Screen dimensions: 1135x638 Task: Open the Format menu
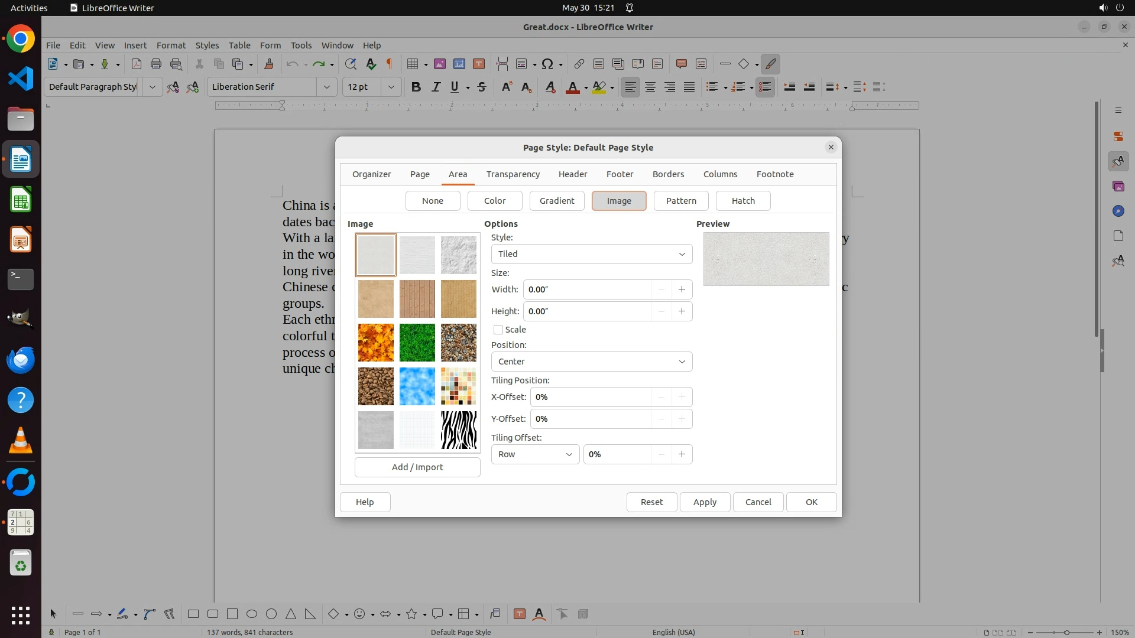tap(171, 45)
